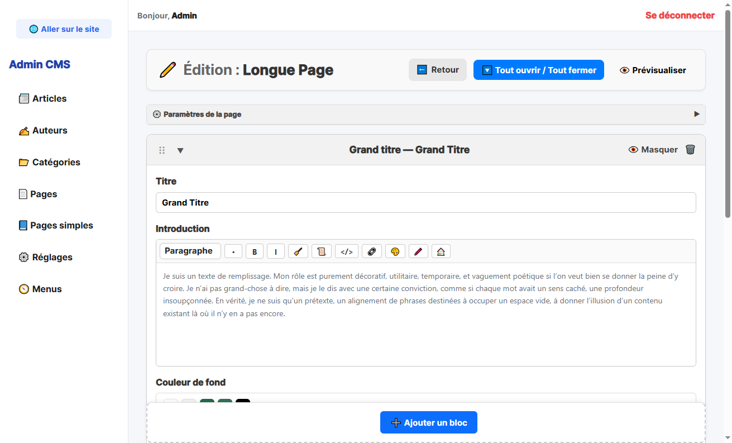Image resolution: width=732 pixels, height=443 pixels.
Task: Apply italic formatting in the Introduction editor
Action: pyautogui.click(x=276, y=251)
